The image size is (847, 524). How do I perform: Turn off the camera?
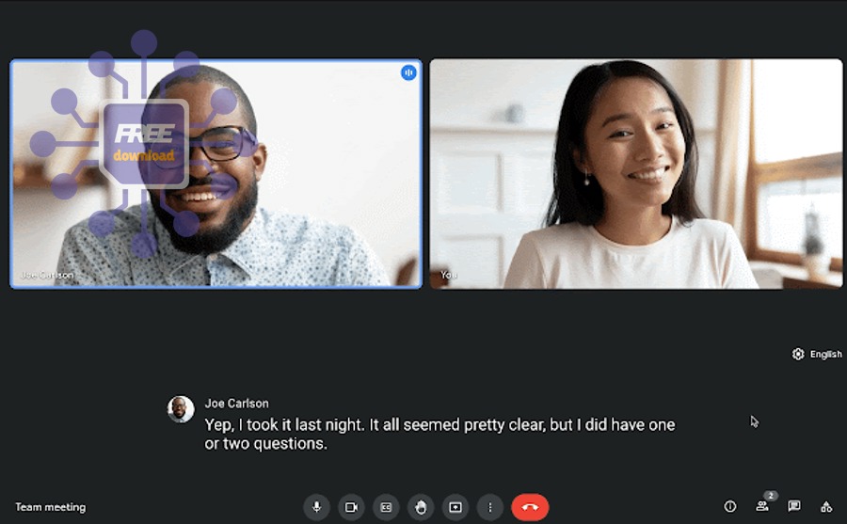[x=351, y=507]
